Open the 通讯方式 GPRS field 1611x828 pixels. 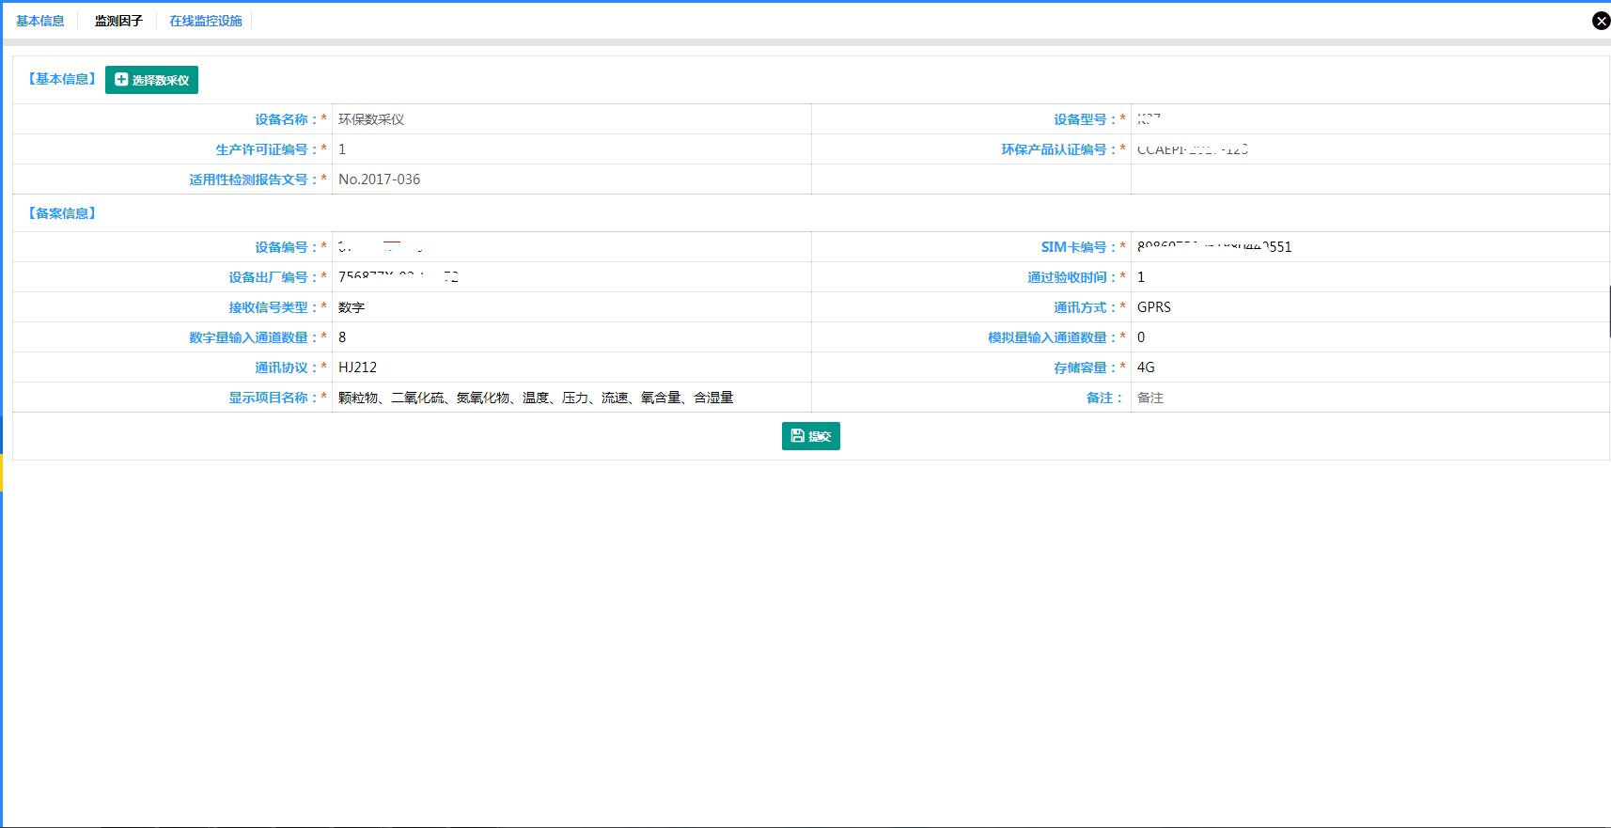1369,307
